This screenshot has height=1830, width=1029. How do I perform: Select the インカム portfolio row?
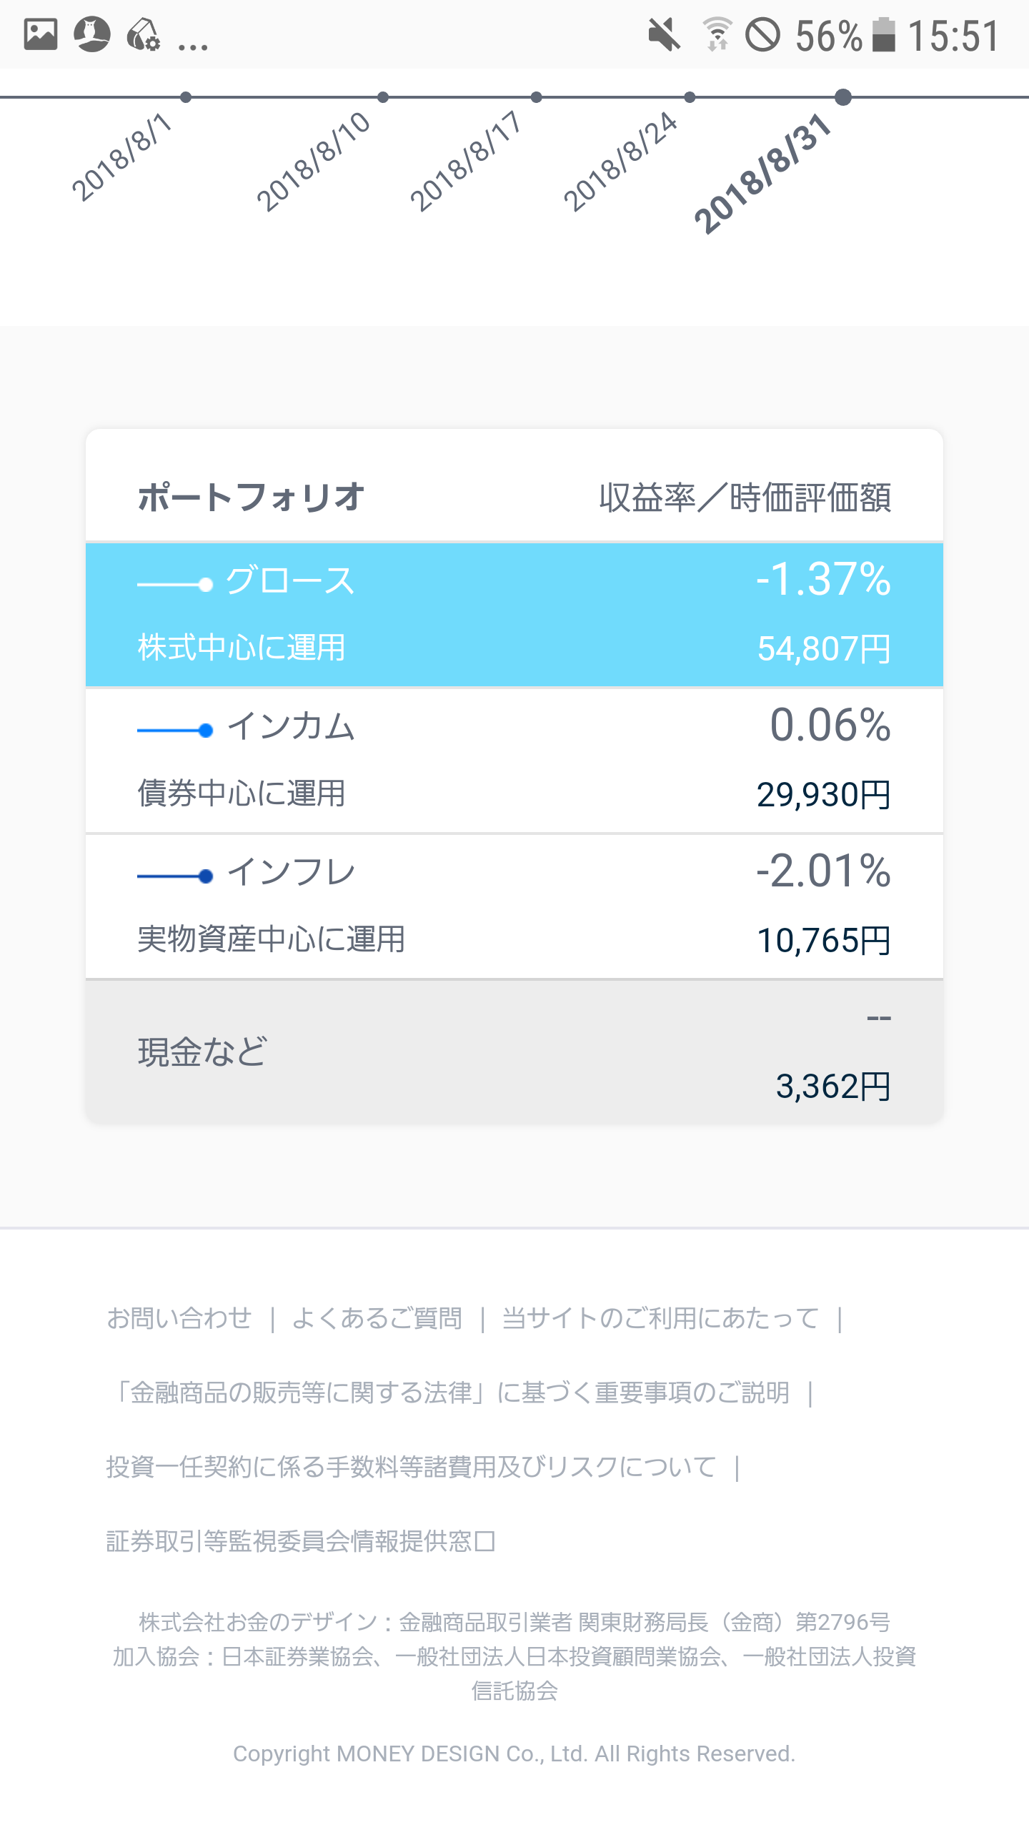pos(514,761)
